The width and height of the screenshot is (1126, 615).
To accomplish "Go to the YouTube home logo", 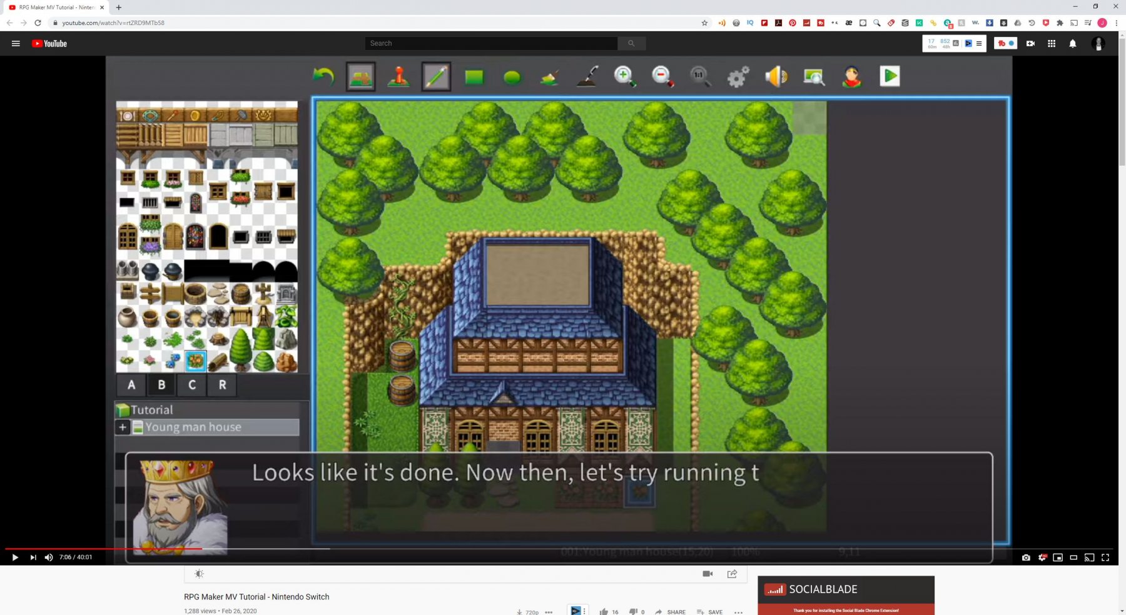I will pyautogui.click(x=49, y=44).
